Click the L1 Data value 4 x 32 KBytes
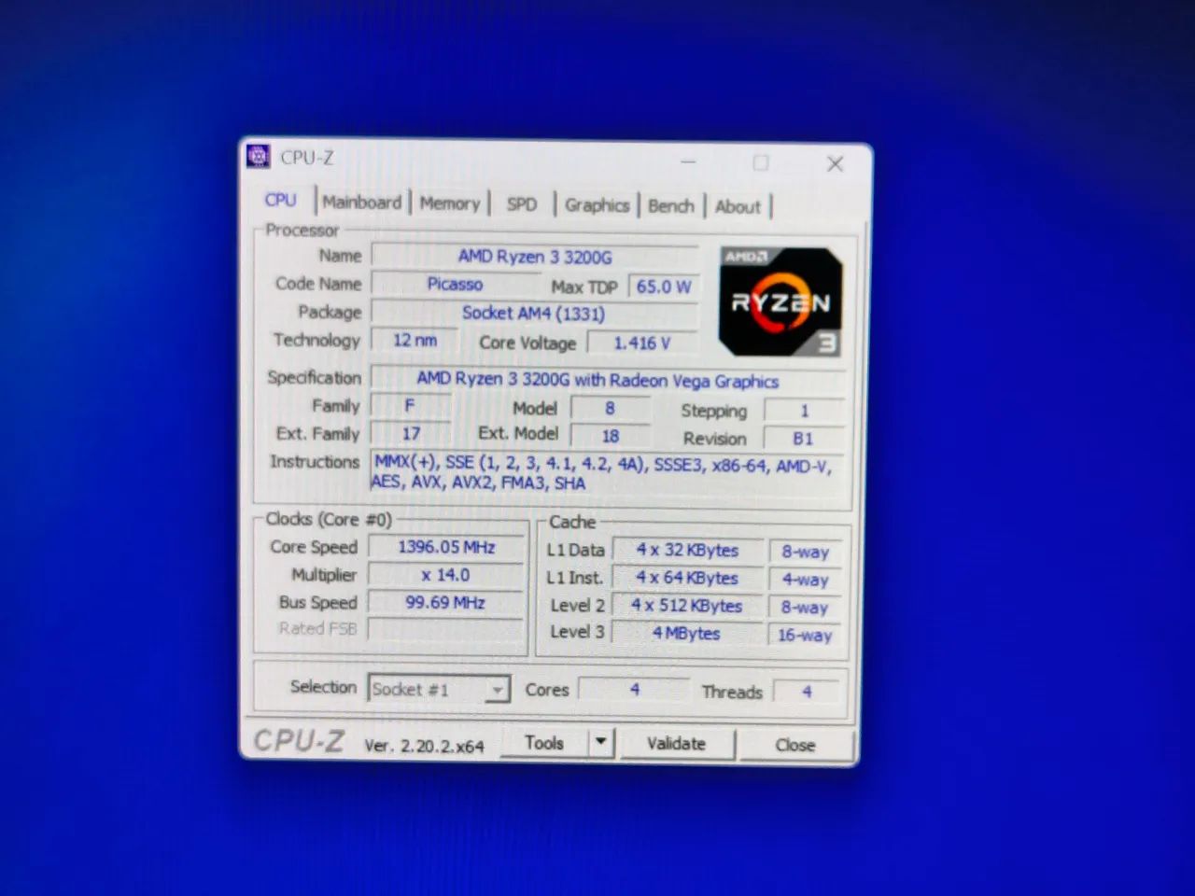1195x896 pixels. point(687,551)
